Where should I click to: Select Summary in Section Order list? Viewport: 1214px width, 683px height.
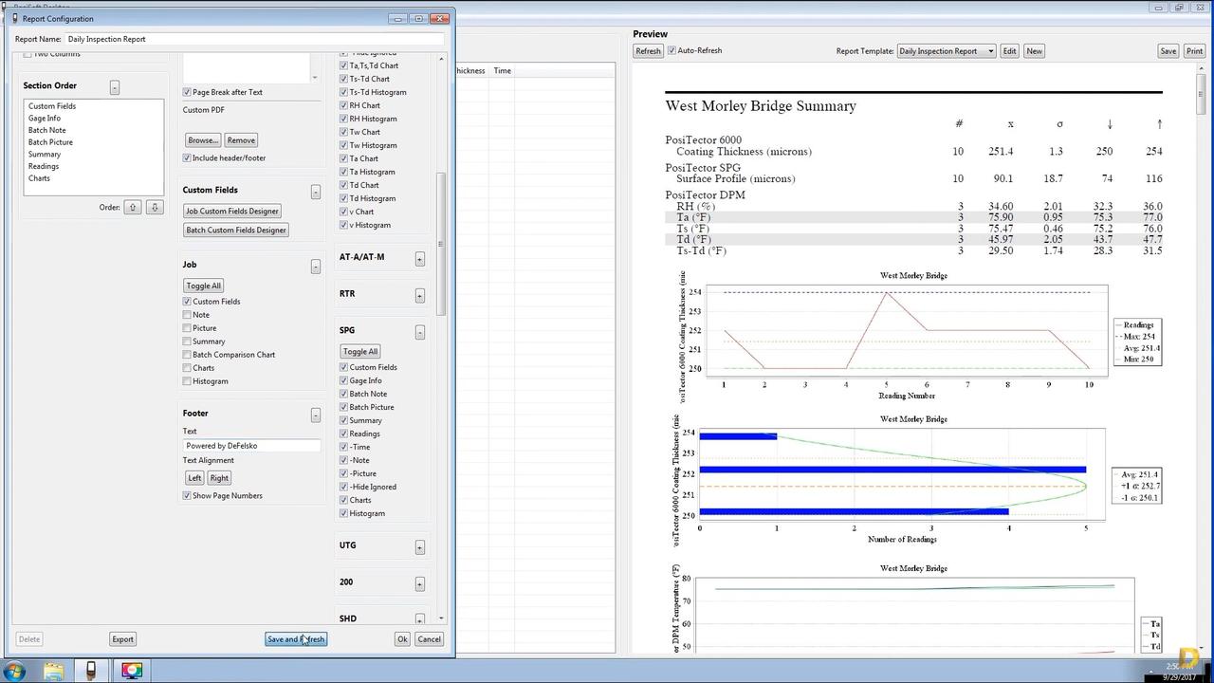click(45, 155)
